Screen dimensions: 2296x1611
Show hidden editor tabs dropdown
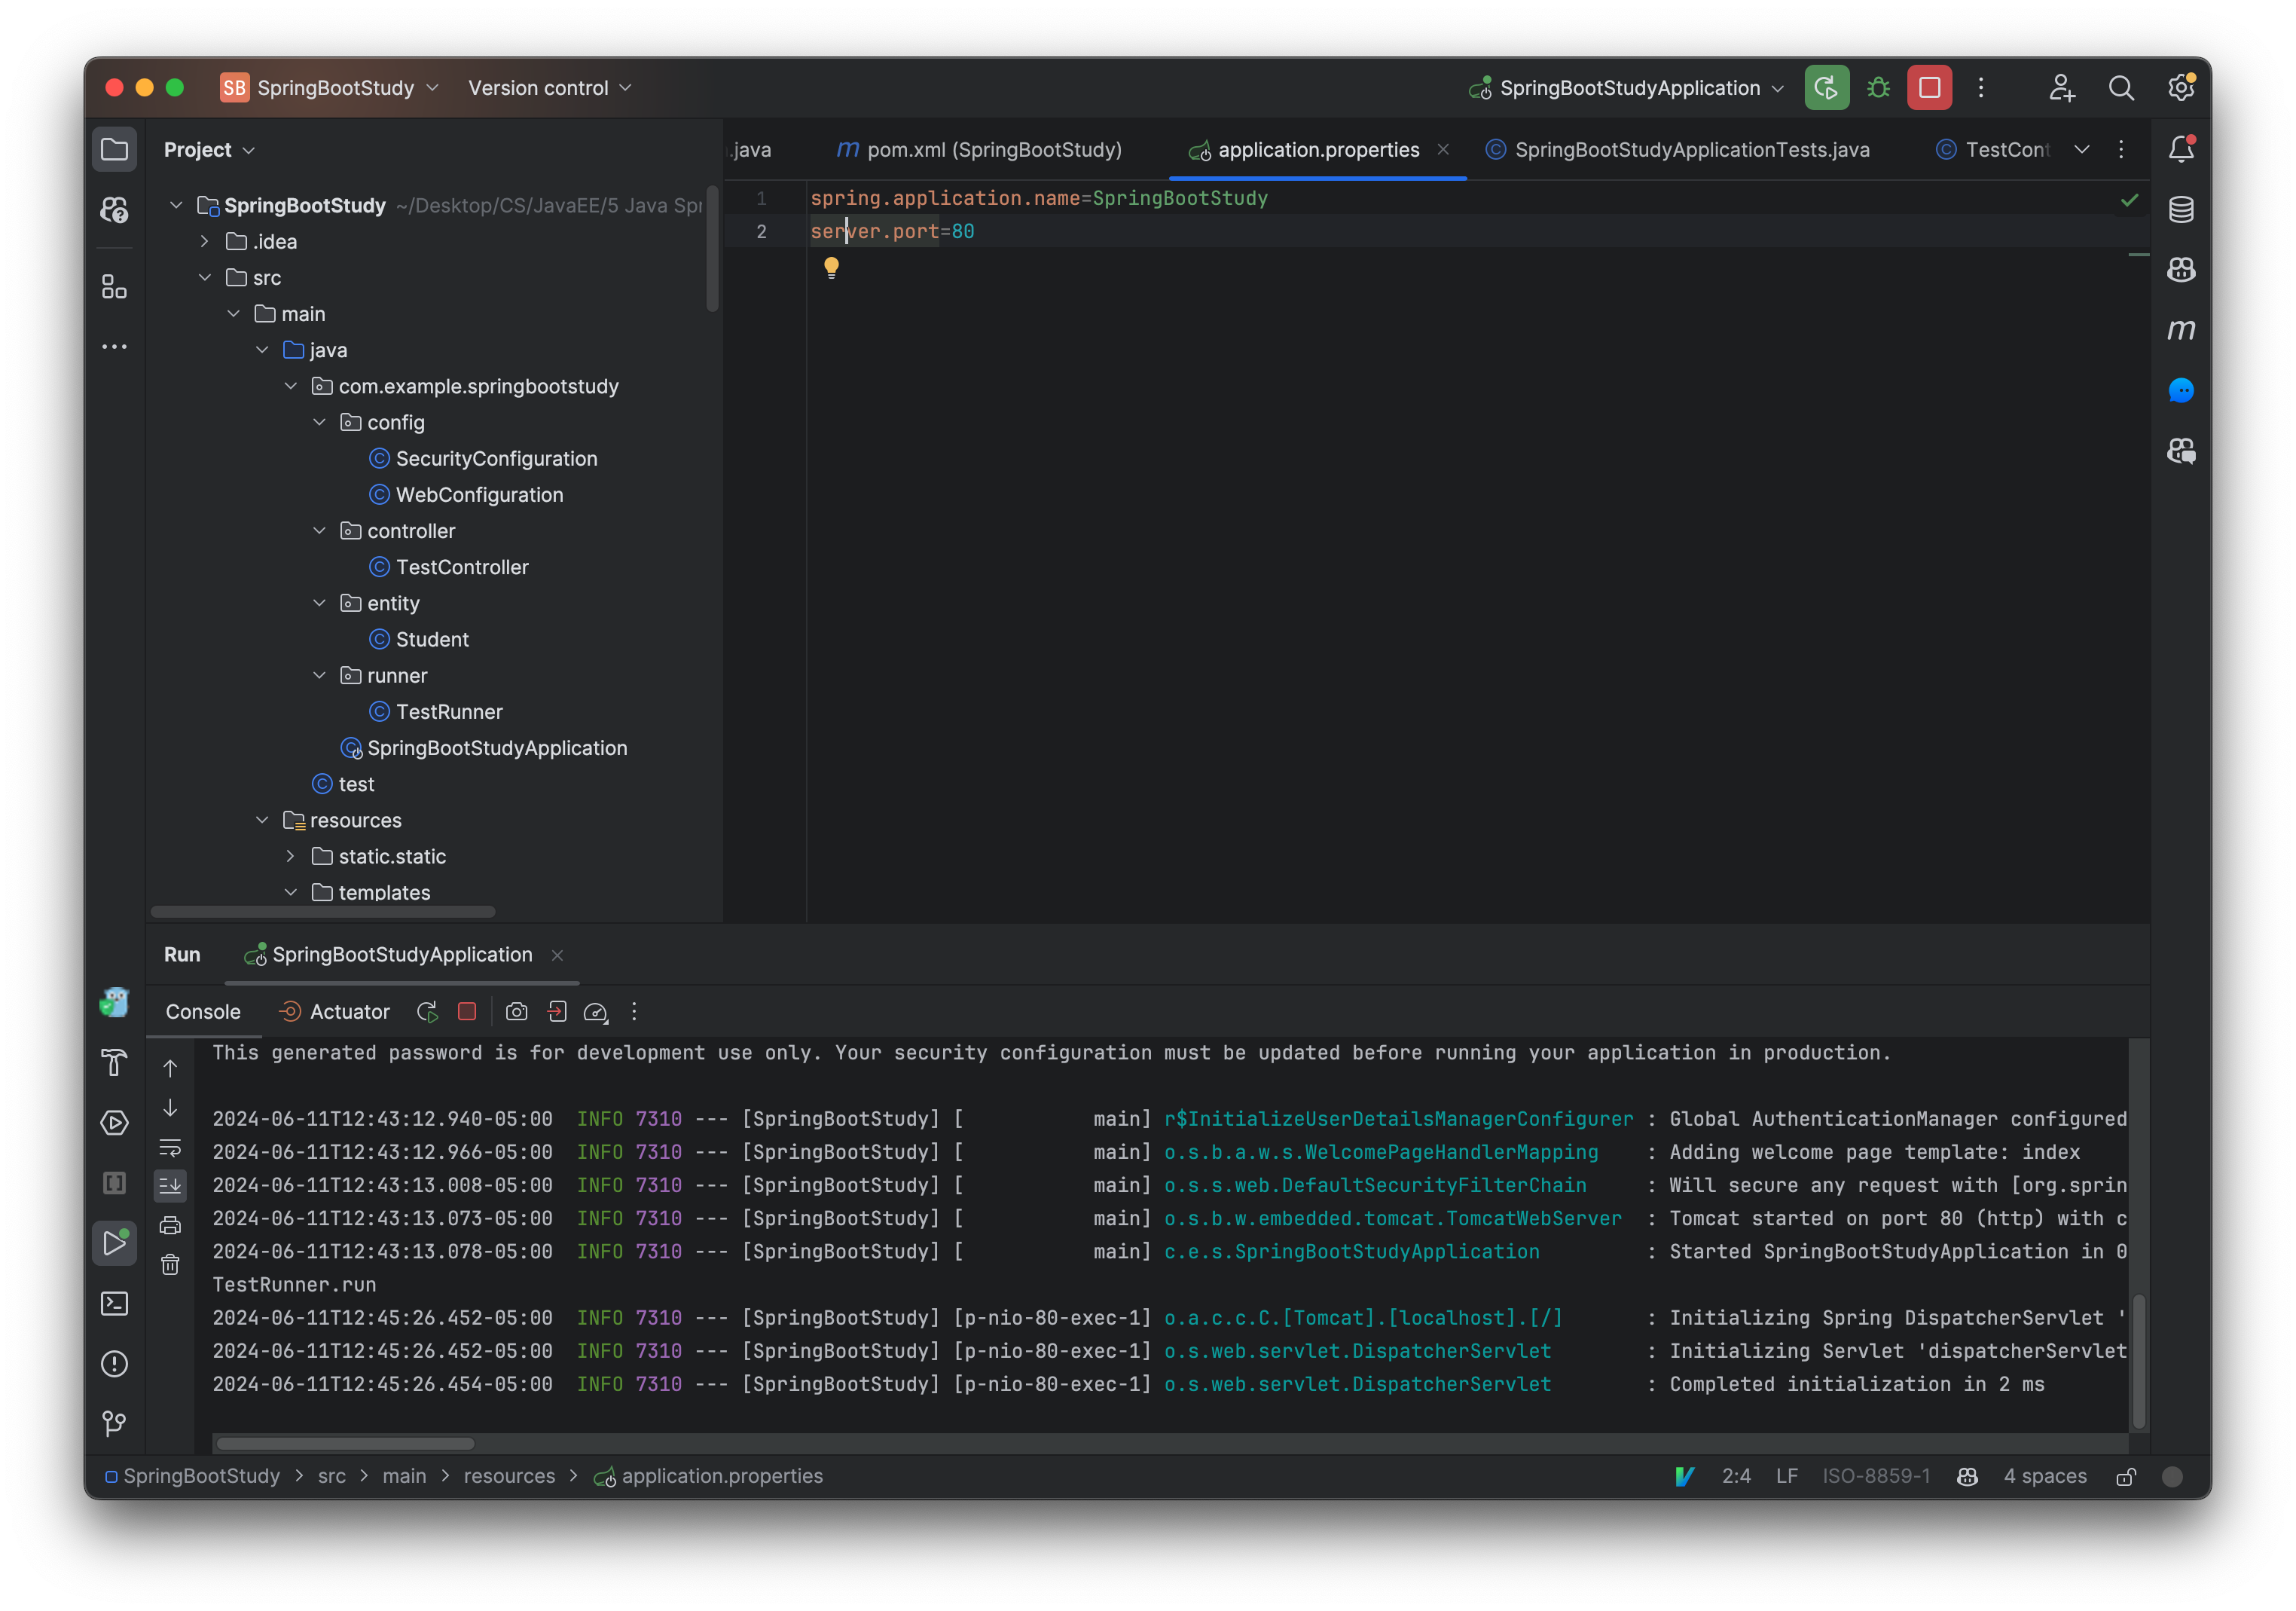point(2082,150)
